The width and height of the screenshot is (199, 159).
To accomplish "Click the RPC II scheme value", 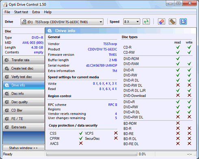I will (x=112, y=105).
